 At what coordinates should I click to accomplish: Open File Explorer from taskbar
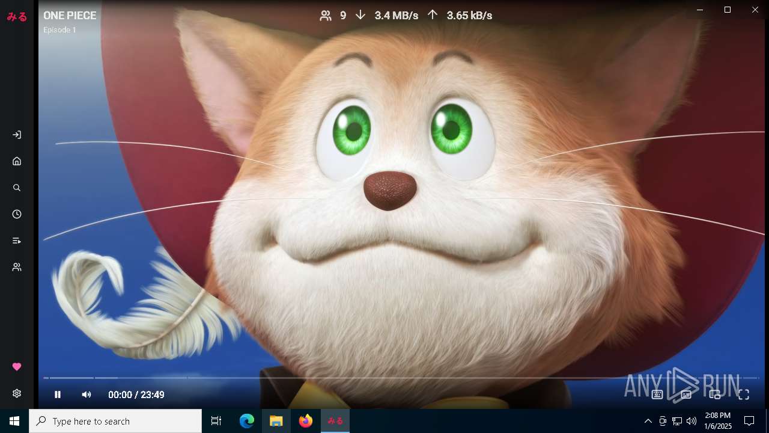point(276,421)
